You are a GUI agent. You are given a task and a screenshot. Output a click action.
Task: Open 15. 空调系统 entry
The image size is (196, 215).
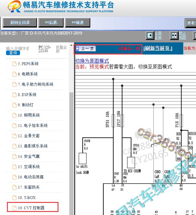(29, 167)
